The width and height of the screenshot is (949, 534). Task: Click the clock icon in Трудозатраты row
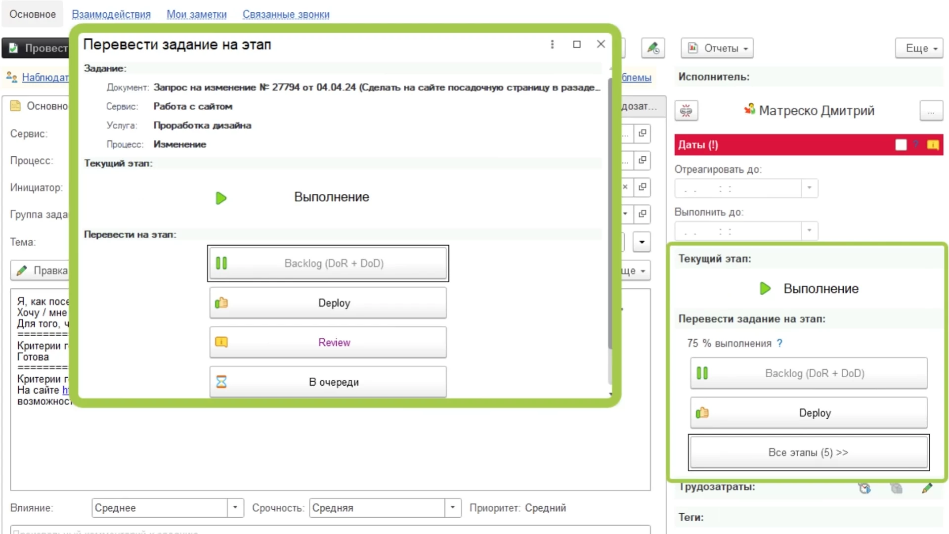click(864, 489)
